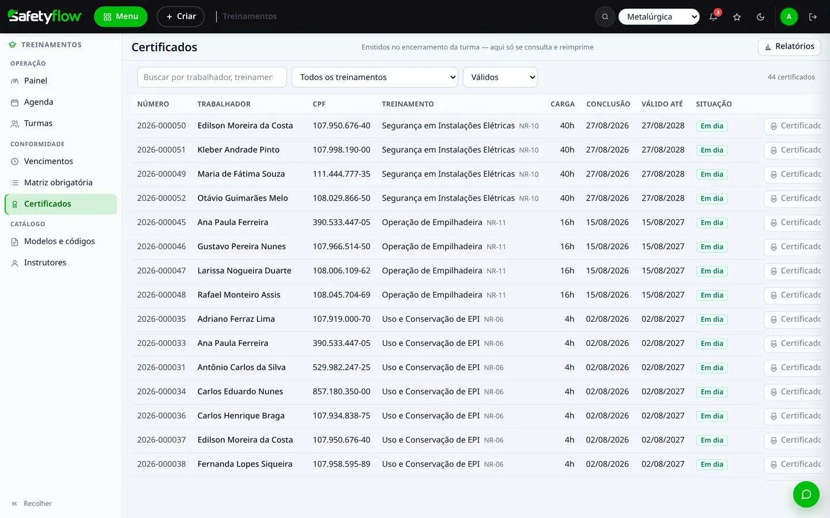Click the TREINAMENTO column header
The image size is (830, 518).
tap(408, 104)
